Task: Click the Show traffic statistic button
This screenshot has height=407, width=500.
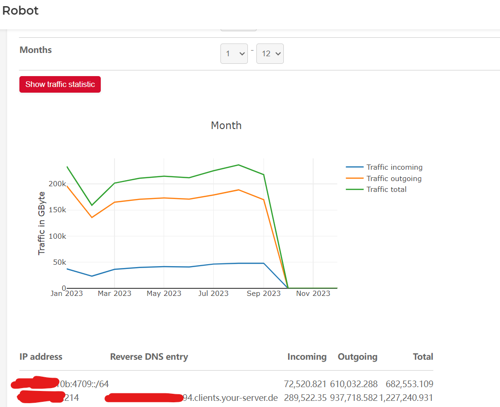Action: [x=60, y=85]
